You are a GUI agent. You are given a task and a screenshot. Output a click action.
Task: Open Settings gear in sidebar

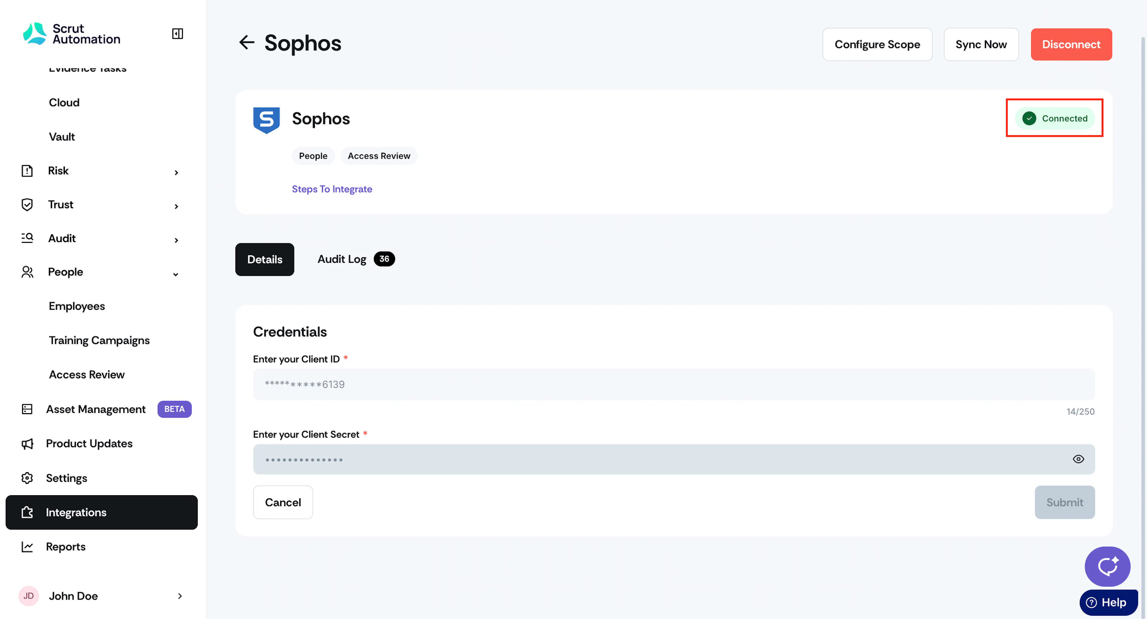click(27, 478)
